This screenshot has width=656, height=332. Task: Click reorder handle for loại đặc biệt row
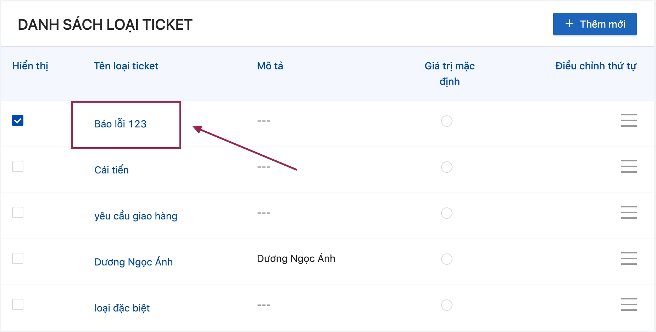tap(629, 304)
